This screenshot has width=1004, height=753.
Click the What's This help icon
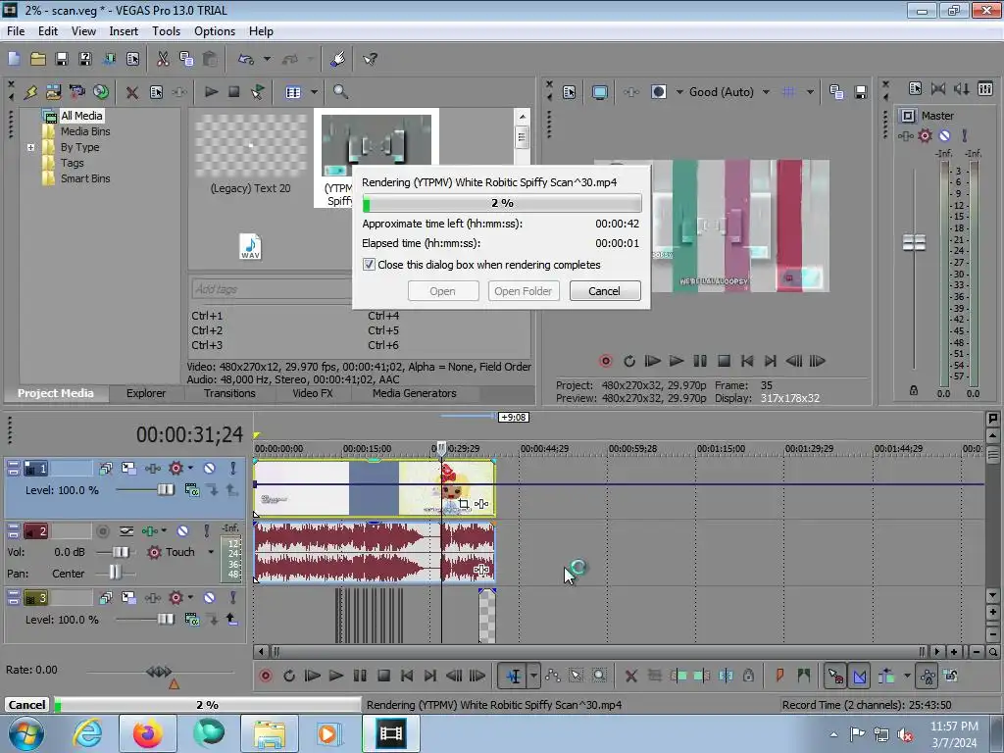pos(370,59)
